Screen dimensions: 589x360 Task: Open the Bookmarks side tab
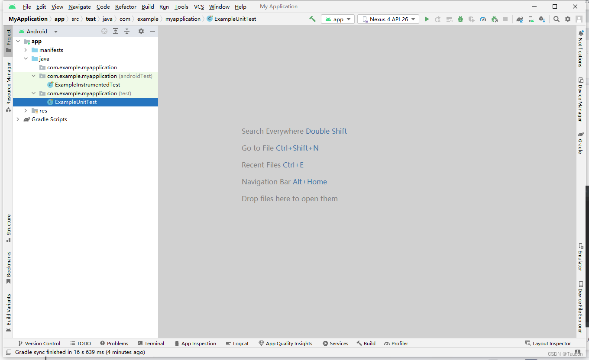tap(8, 267)
